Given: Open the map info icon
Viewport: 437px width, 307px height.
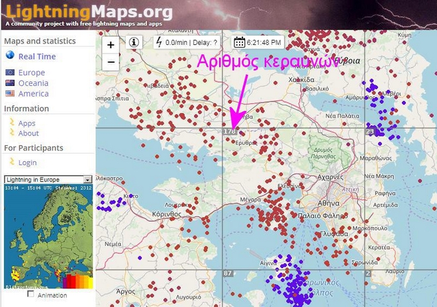Looking at the screenshot, I should pyautogui.click(x=134, y=42).
